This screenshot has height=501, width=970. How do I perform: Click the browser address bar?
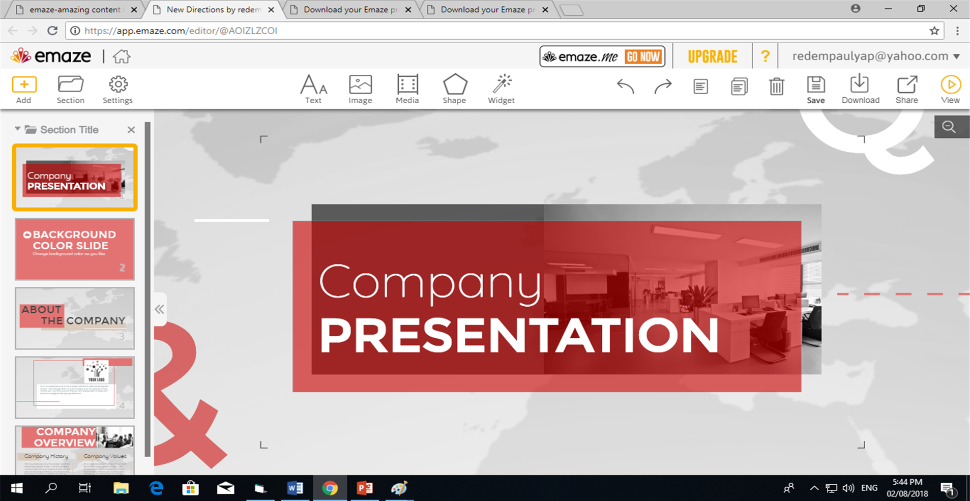click(504, 31)
